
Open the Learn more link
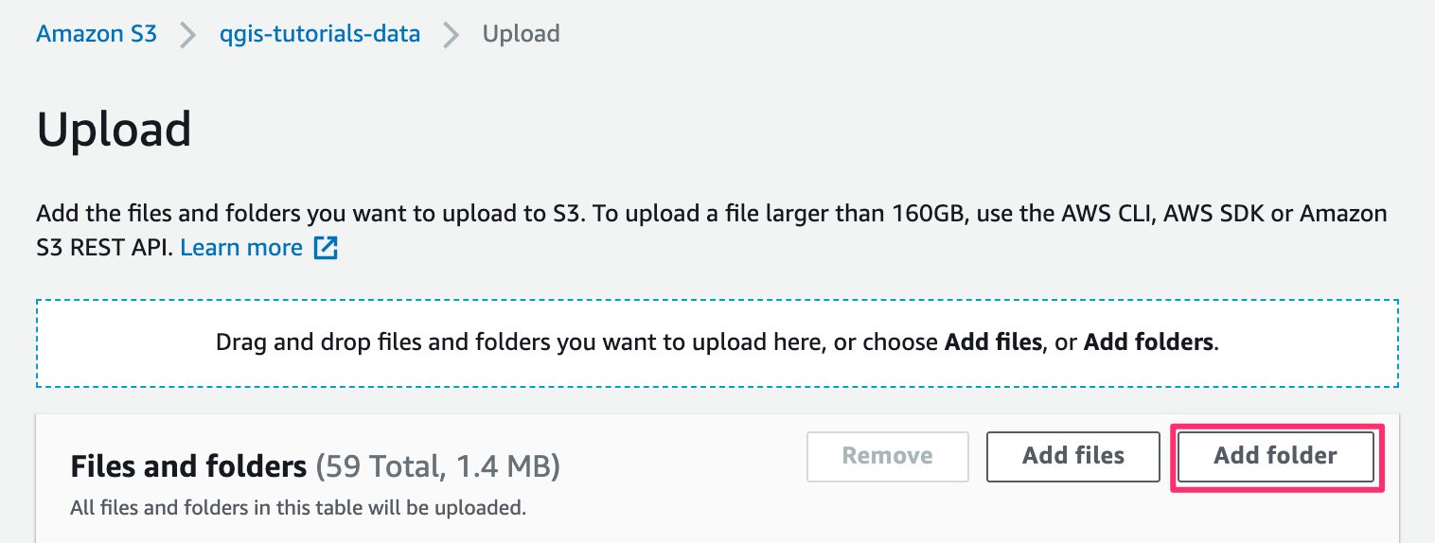(241, 248)
